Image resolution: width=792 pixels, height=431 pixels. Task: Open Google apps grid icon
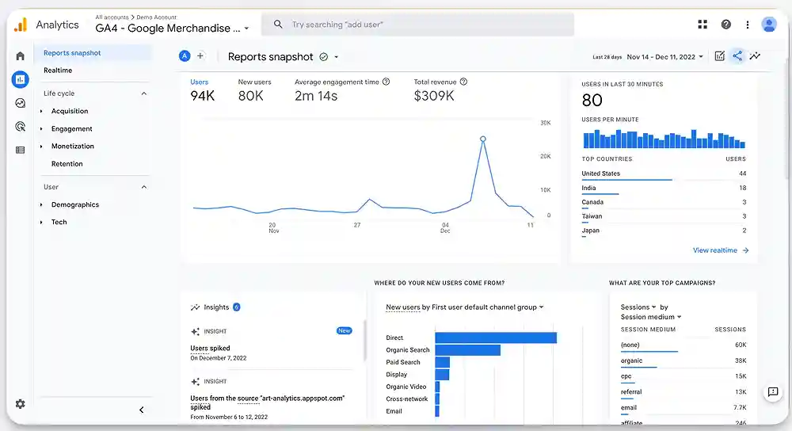(703, 25)
